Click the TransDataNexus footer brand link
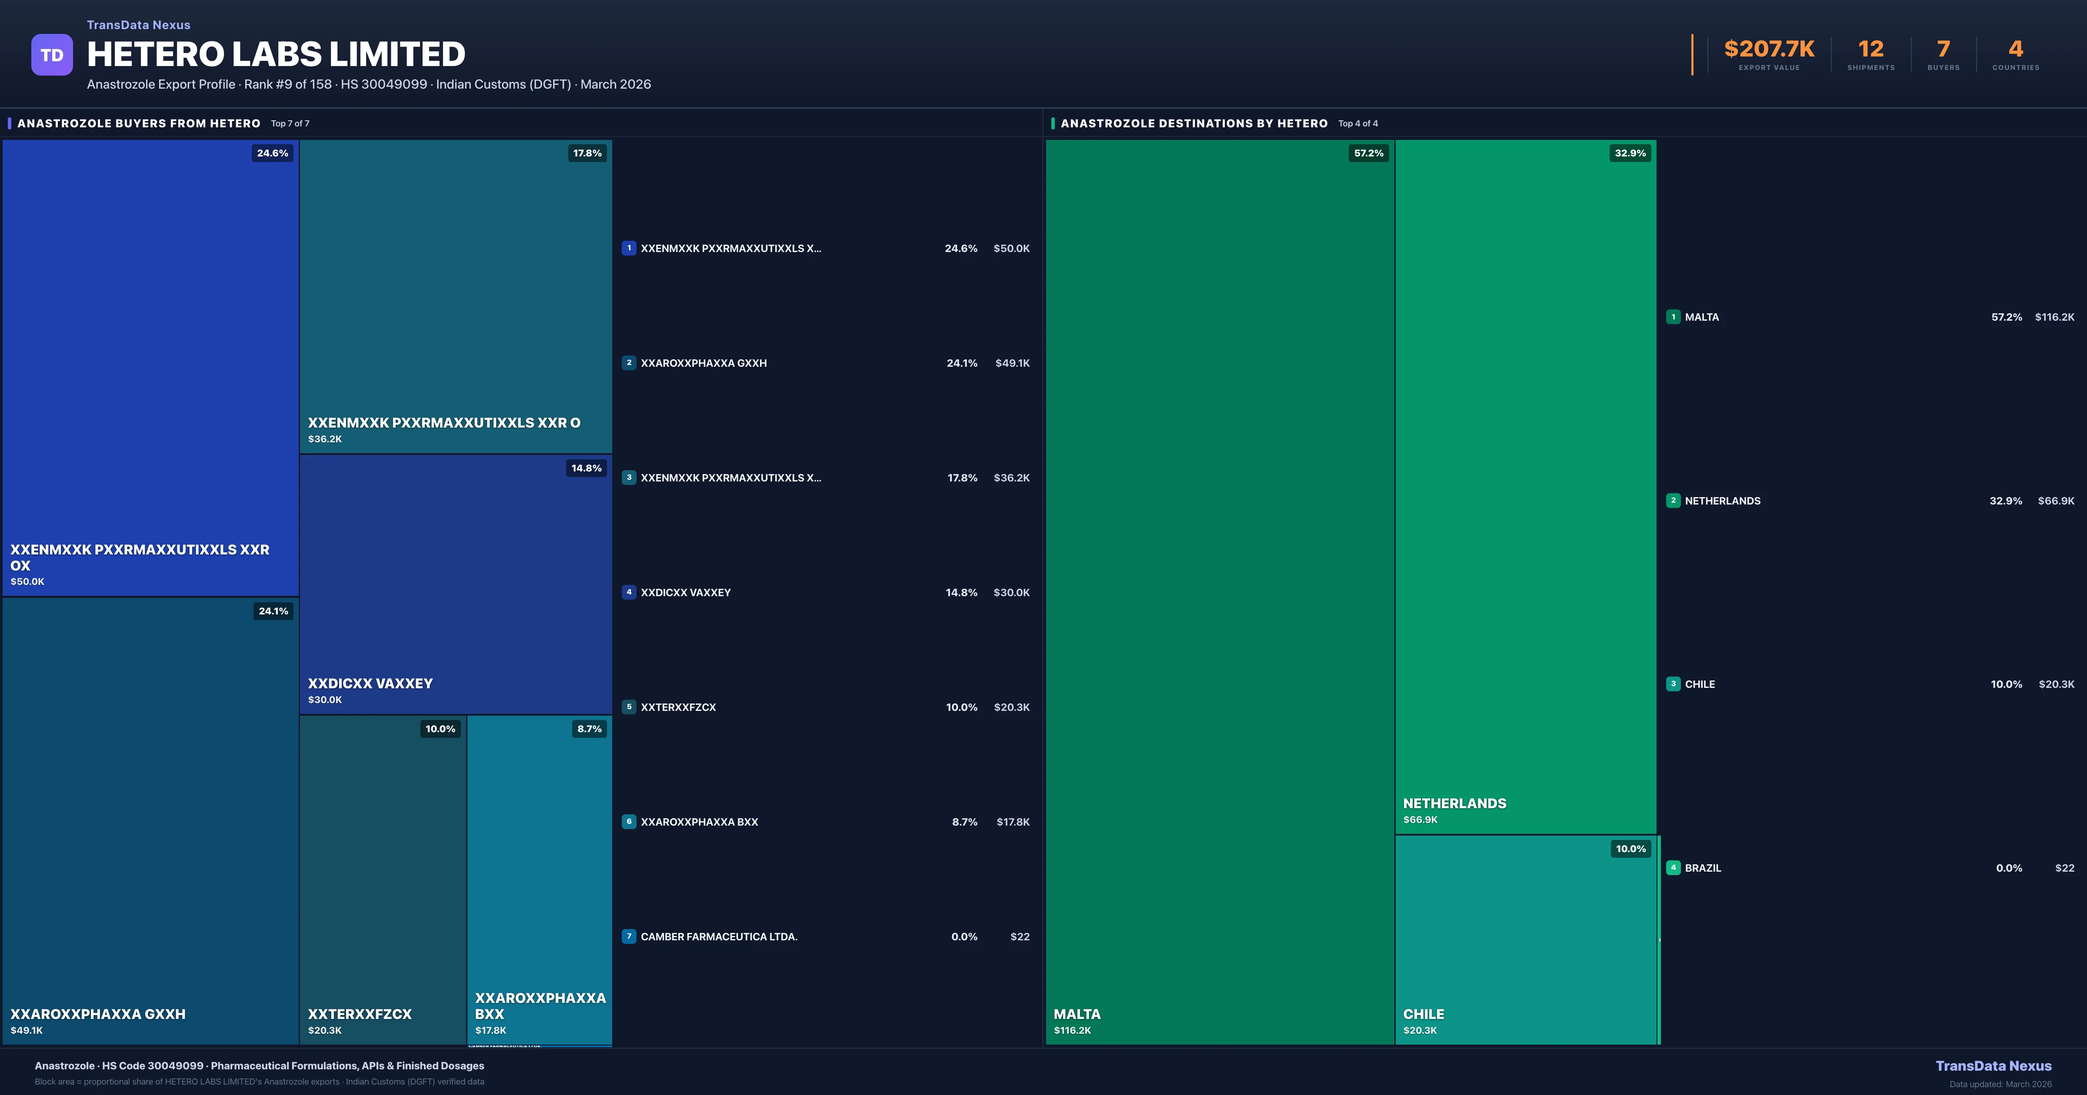Image resolution: width=2087 pixels, height=1095 pixels. point(1993,1066)
